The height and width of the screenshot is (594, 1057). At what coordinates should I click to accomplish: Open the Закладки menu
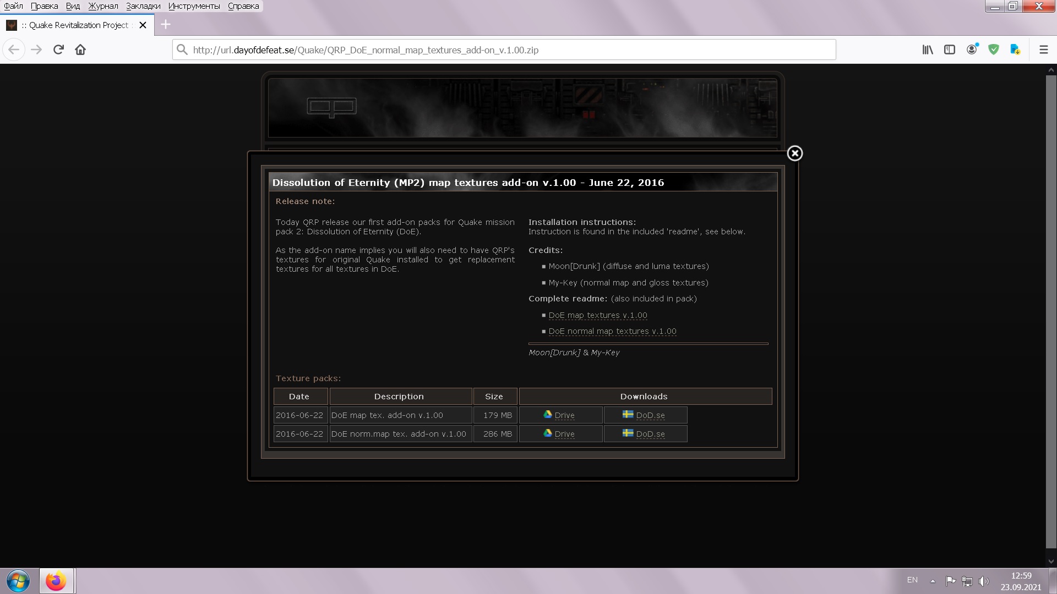143,6
